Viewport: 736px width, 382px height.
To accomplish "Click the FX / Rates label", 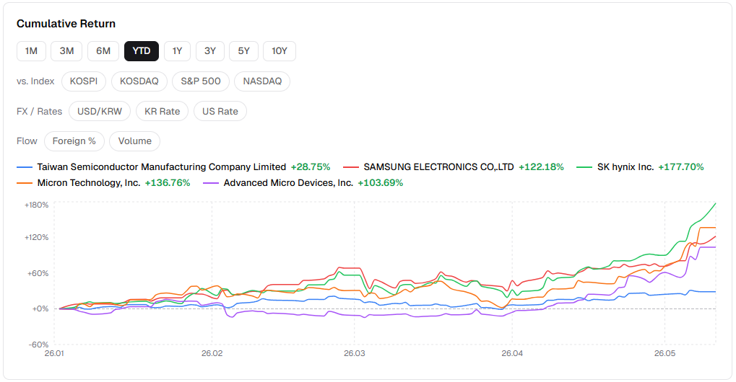I will point(40,112).
